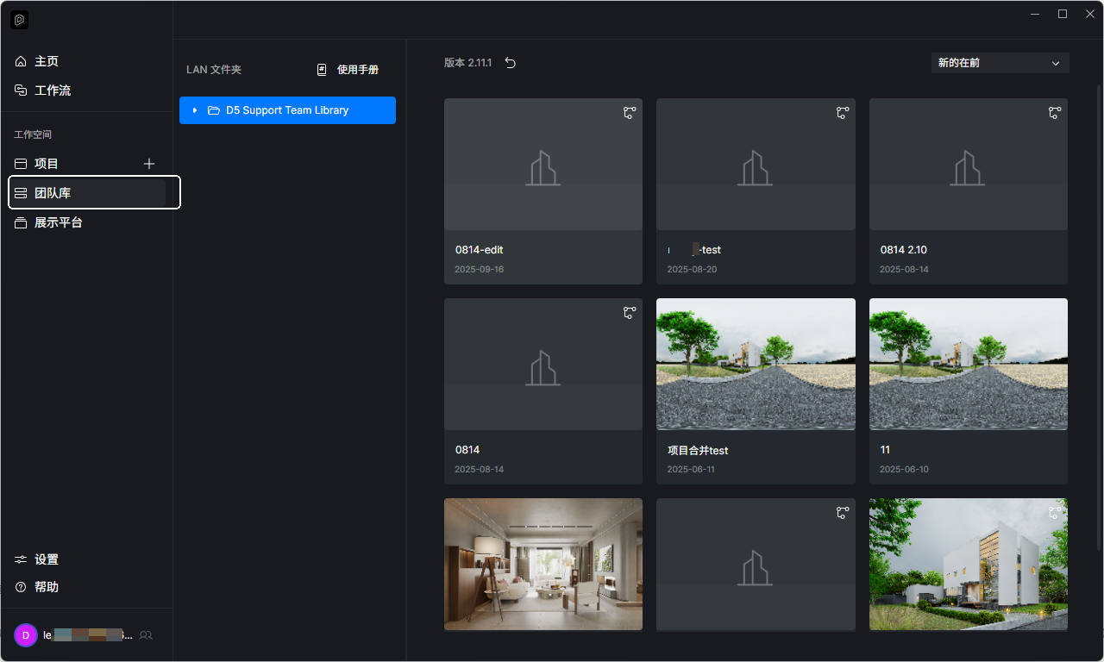Click the plus icon beside 项目
The image size is (1104, 662).
149,164
